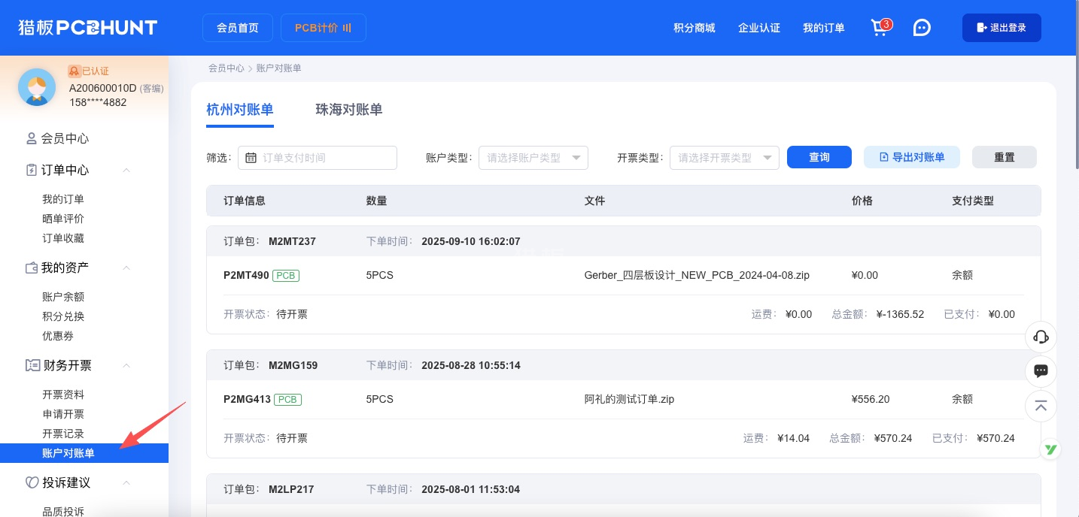Click the floating message icon on the right
This screenshot has height=517, width=1079.
1041,371
